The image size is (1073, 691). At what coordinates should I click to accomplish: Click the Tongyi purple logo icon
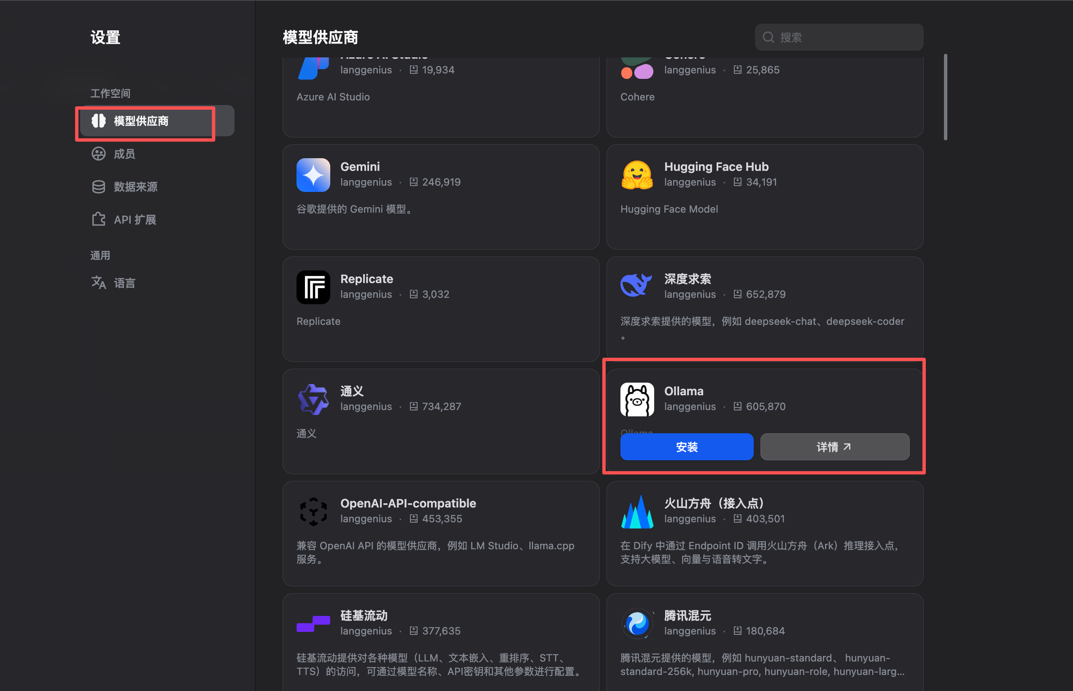[313, 399]
